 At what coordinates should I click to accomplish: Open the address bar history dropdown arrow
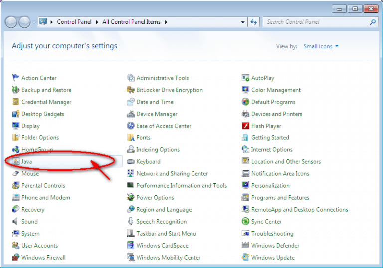pos(242,22)
